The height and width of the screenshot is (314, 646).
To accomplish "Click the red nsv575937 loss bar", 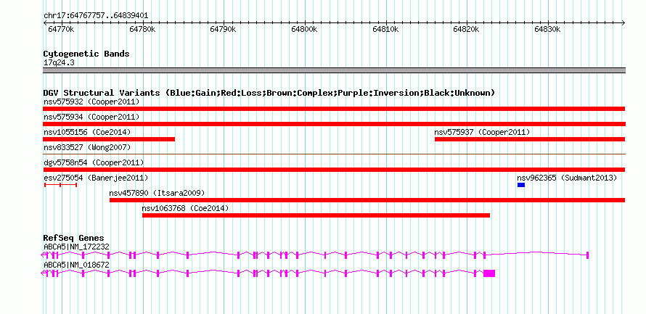I will point(530,139).
